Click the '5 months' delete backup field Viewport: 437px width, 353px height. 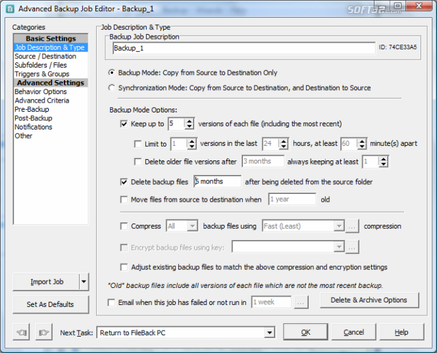(x=217, y=181)
